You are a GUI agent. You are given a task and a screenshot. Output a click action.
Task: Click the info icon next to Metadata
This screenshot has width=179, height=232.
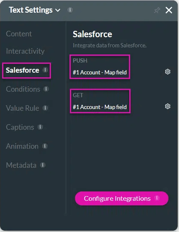point(43,165)
